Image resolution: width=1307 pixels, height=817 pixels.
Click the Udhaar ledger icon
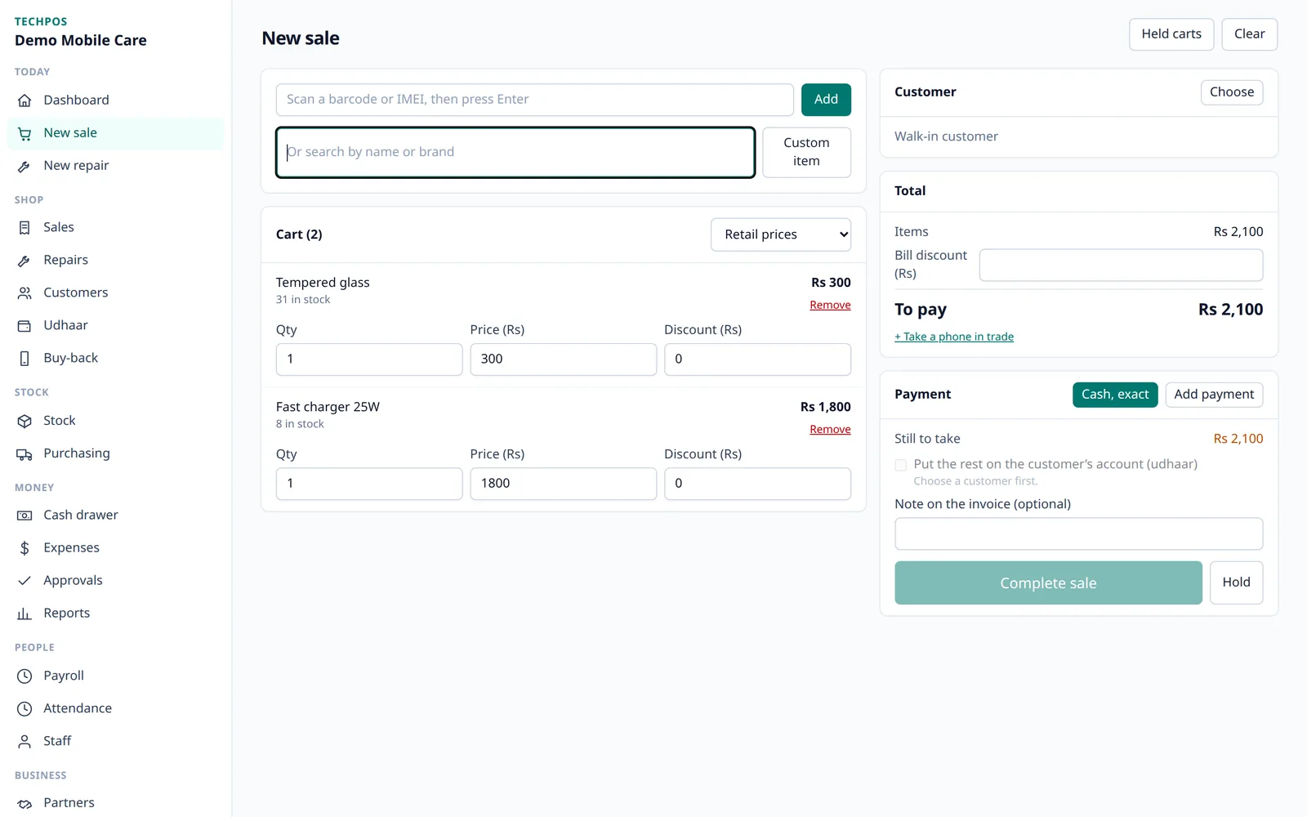[x=25, y=326]
